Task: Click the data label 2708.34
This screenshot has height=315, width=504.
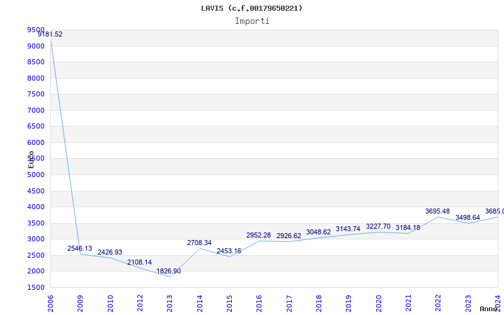Action: point(199,243)
